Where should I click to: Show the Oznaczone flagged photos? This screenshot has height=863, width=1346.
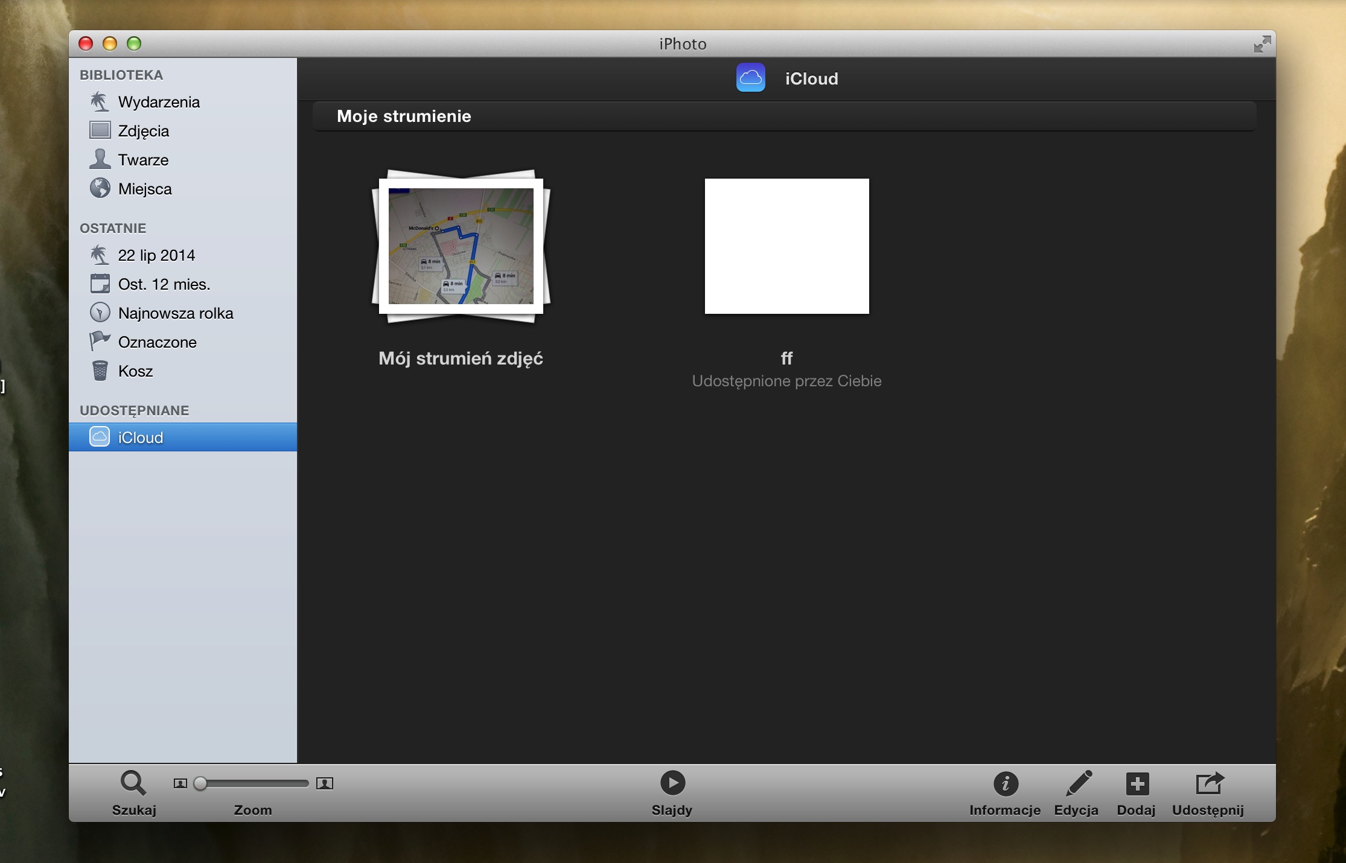[x=157, y=342]
